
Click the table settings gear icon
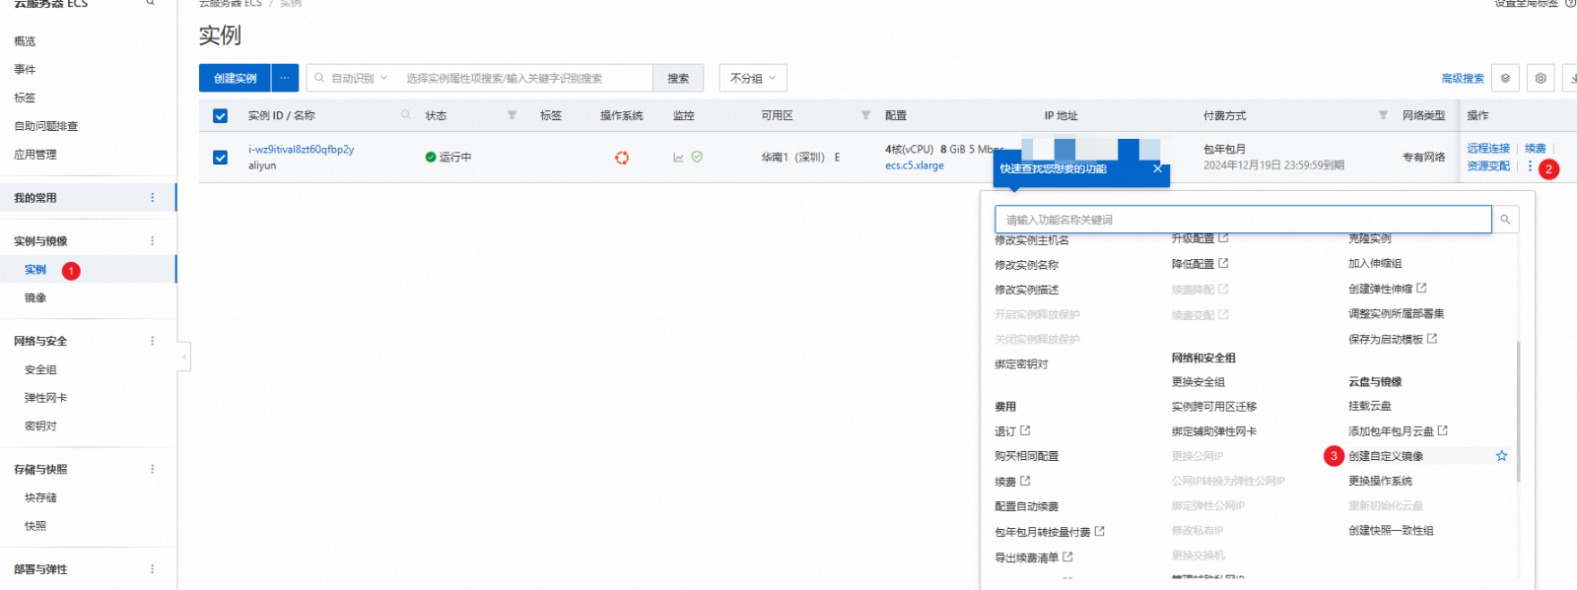(x=1541, y=79)
